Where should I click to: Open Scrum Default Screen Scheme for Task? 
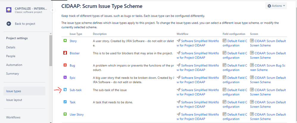click(268, 105)
